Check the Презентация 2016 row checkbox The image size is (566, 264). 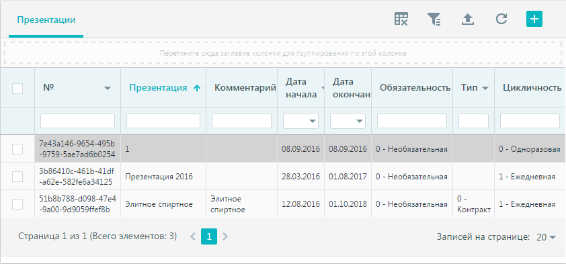coord(17,177)
